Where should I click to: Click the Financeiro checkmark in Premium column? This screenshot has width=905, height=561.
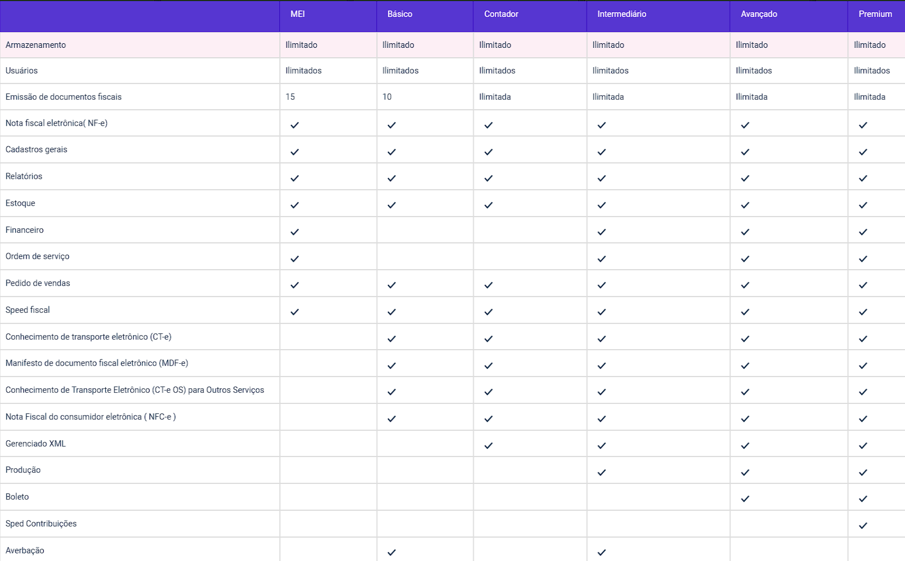click(863, 232)
